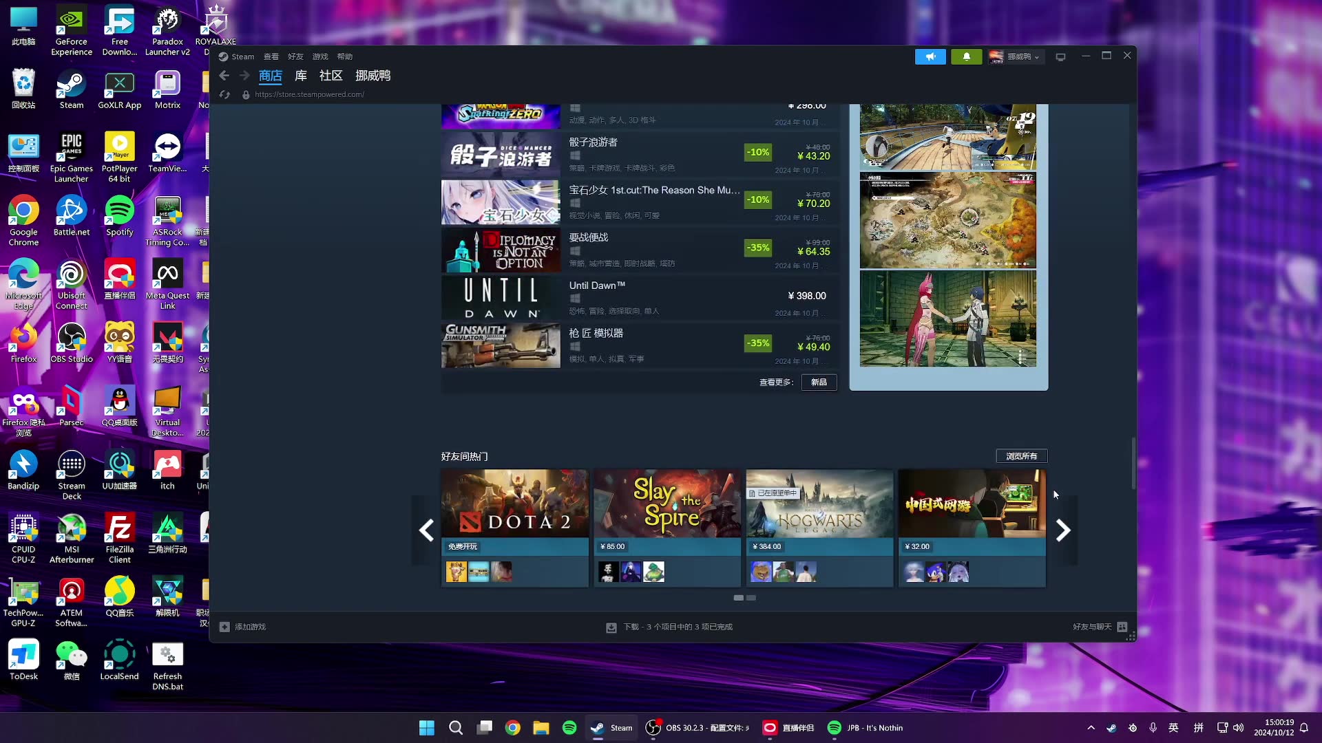Go forward with the right arrow
The image size is (1322, 743).
[244, 76]
